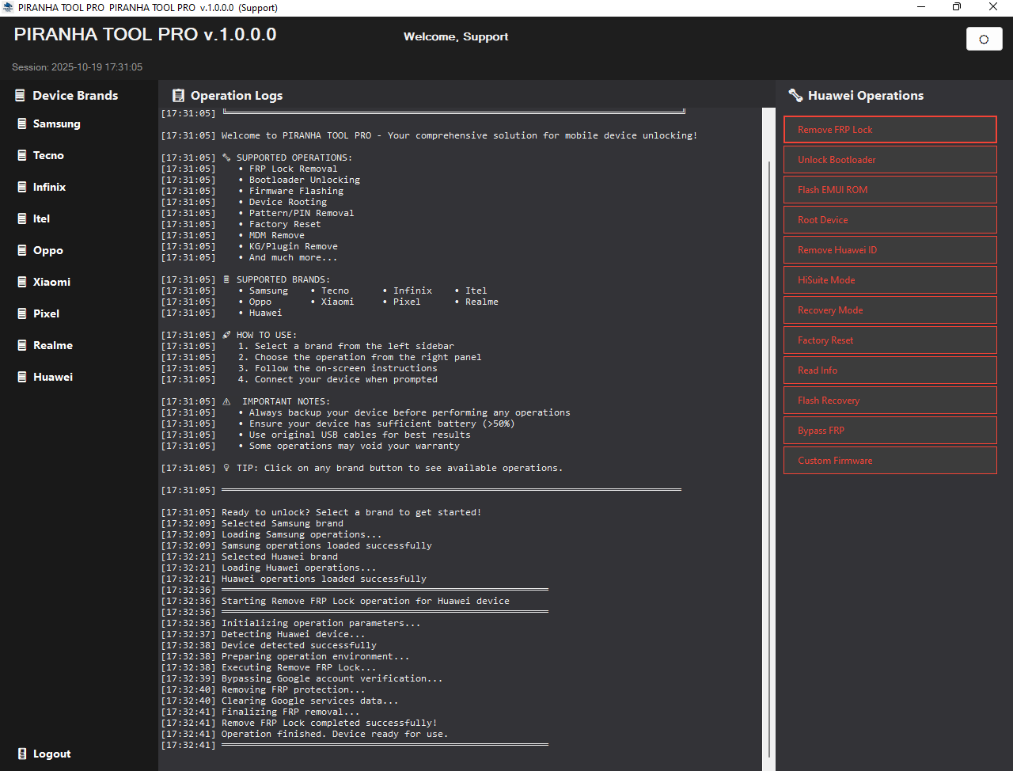Click the Operation Logs vertical scrollbar
Screen dimensions: 1013x771
(768, 459)
